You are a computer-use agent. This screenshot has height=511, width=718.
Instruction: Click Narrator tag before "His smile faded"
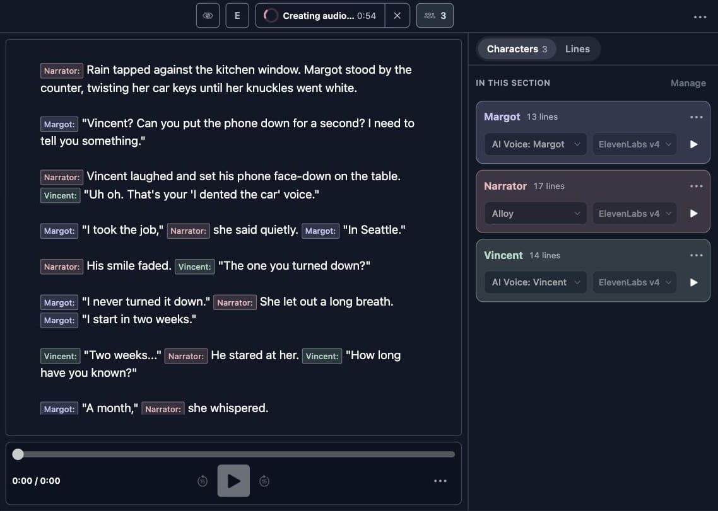pos(62,267)
